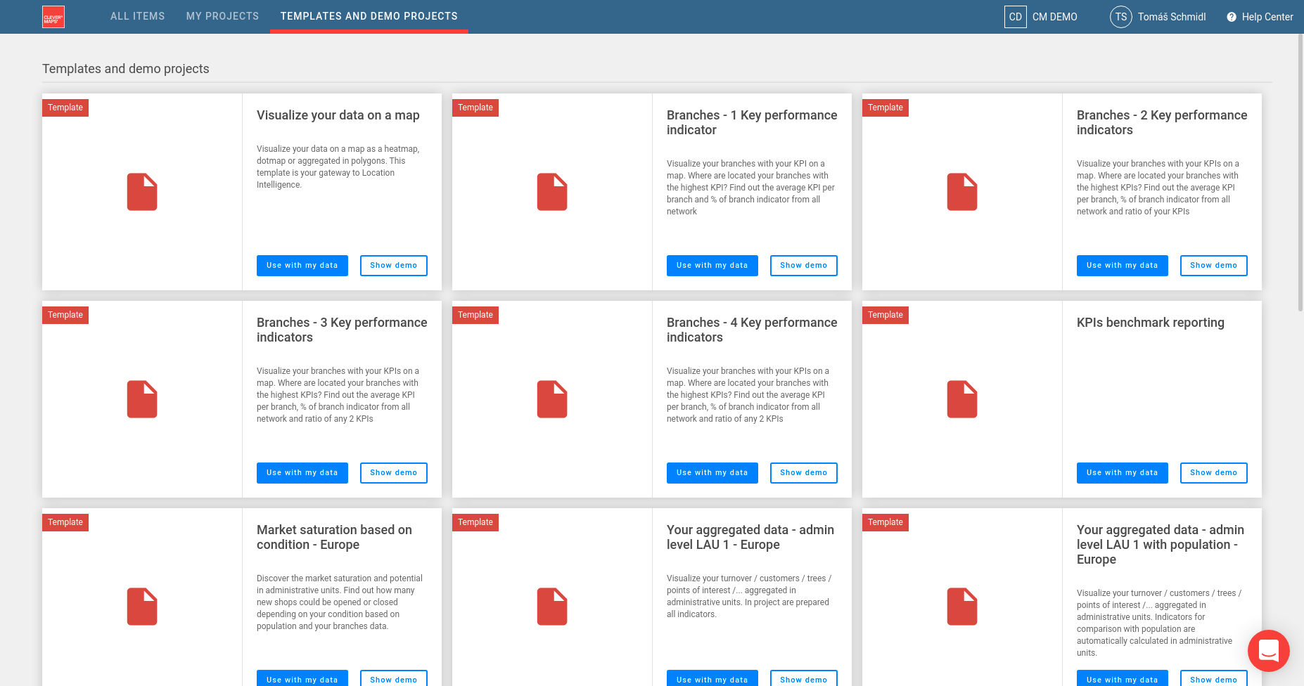Image resolution: width=1304 pixels, height=686 pixels.
Task: Show demo for Branches - 1 Key performance indicator
Action: (803, 266)
